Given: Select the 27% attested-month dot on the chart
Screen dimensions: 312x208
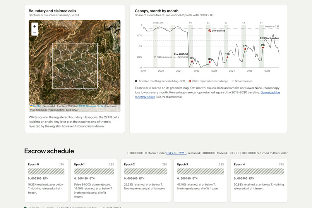Looking at the screenshot, I should (228, 57).
